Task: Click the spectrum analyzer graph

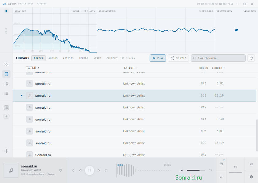Action: tap(55, 30)
